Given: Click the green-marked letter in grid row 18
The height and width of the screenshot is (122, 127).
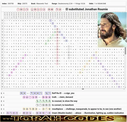Looking at the screenshot, I should click(46, 43).
